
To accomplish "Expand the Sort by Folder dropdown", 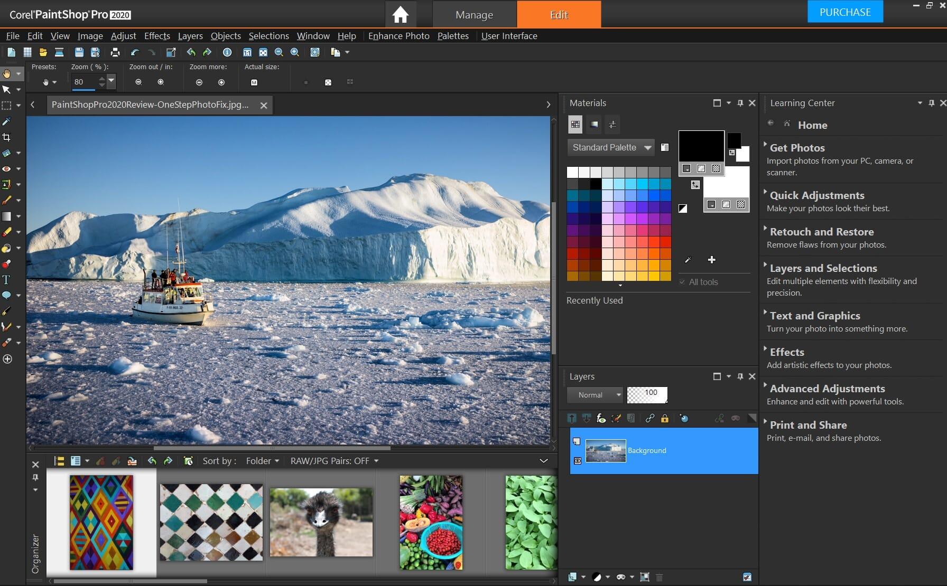I will click(x=262, y=460).
